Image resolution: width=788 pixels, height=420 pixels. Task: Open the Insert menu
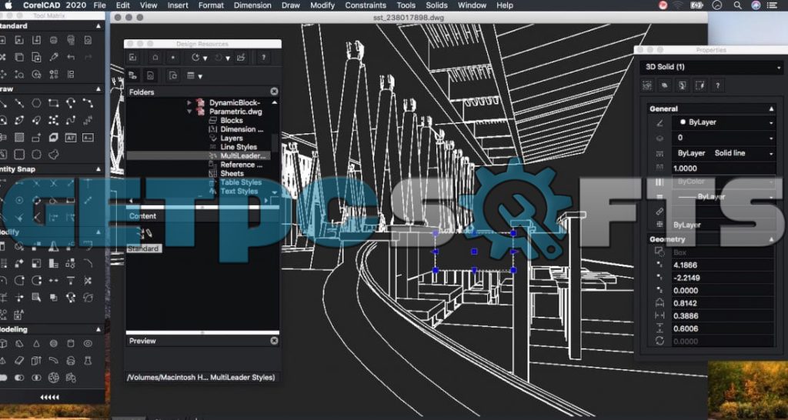click(178, 5)
